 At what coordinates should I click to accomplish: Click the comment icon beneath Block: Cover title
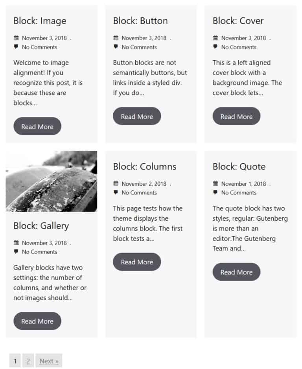(x=215, y=47)
